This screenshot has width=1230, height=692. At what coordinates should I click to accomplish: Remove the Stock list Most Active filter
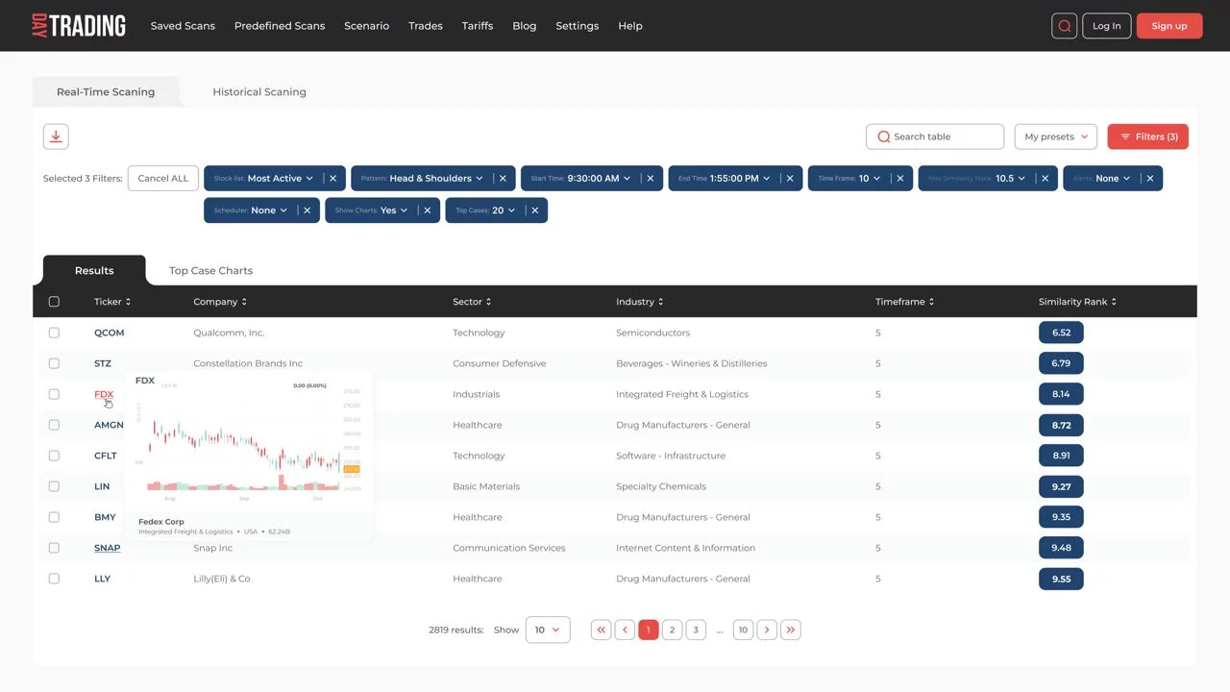point(333,179)
